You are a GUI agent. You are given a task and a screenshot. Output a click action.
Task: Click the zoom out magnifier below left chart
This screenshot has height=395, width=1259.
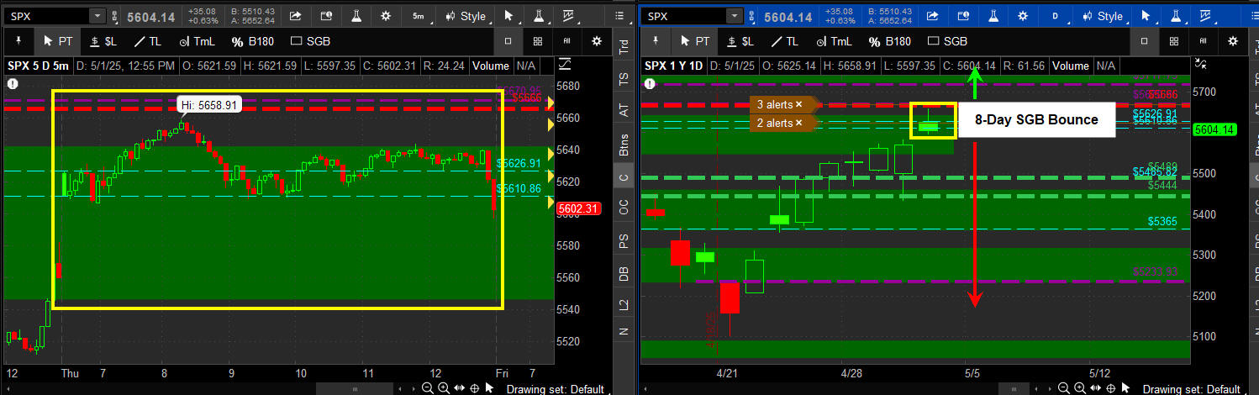429,388
